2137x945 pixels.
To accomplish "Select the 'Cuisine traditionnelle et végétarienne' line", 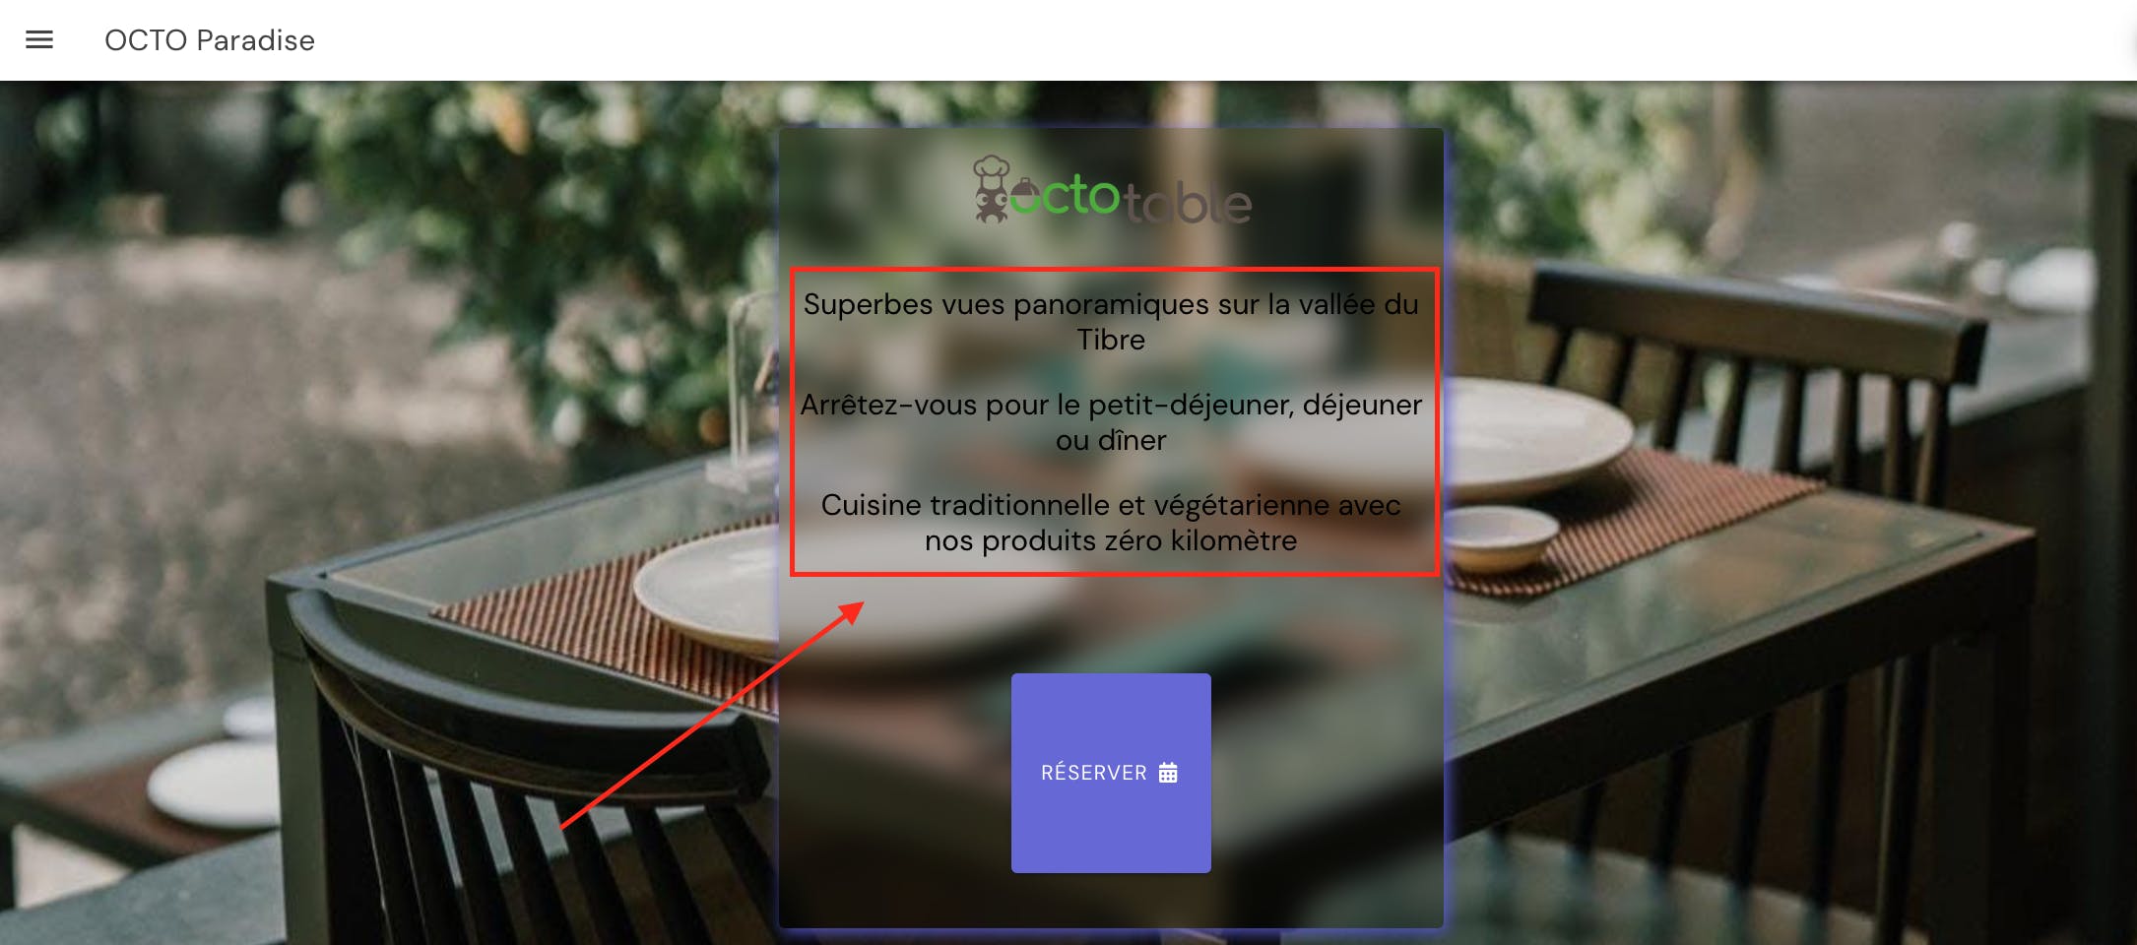I will point(1111,505).
